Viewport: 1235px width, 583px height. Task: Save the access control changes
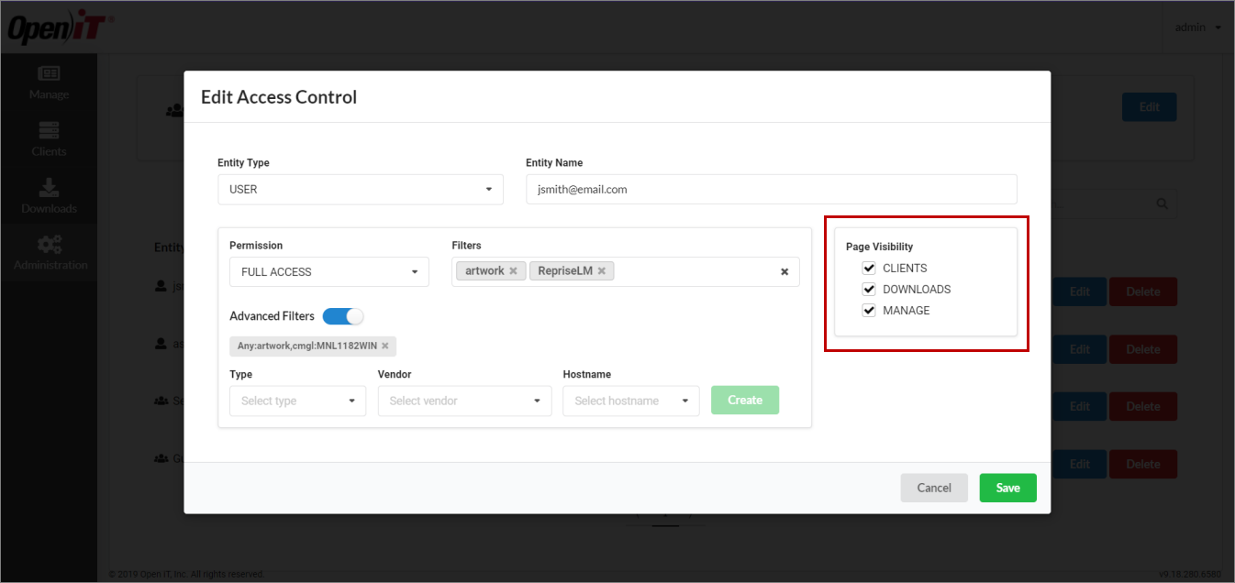1007,488
